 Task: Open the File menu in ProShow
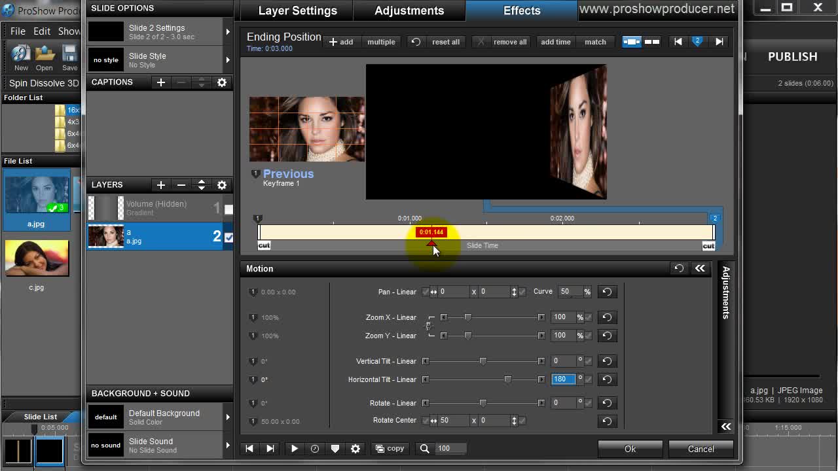(x=18, y=31)
